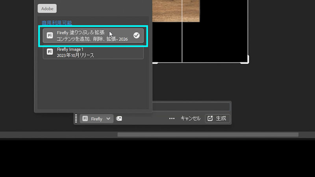Click the wood texture image on canvas
The width and height of the screenshot is (315, 177).
(176, 11)
